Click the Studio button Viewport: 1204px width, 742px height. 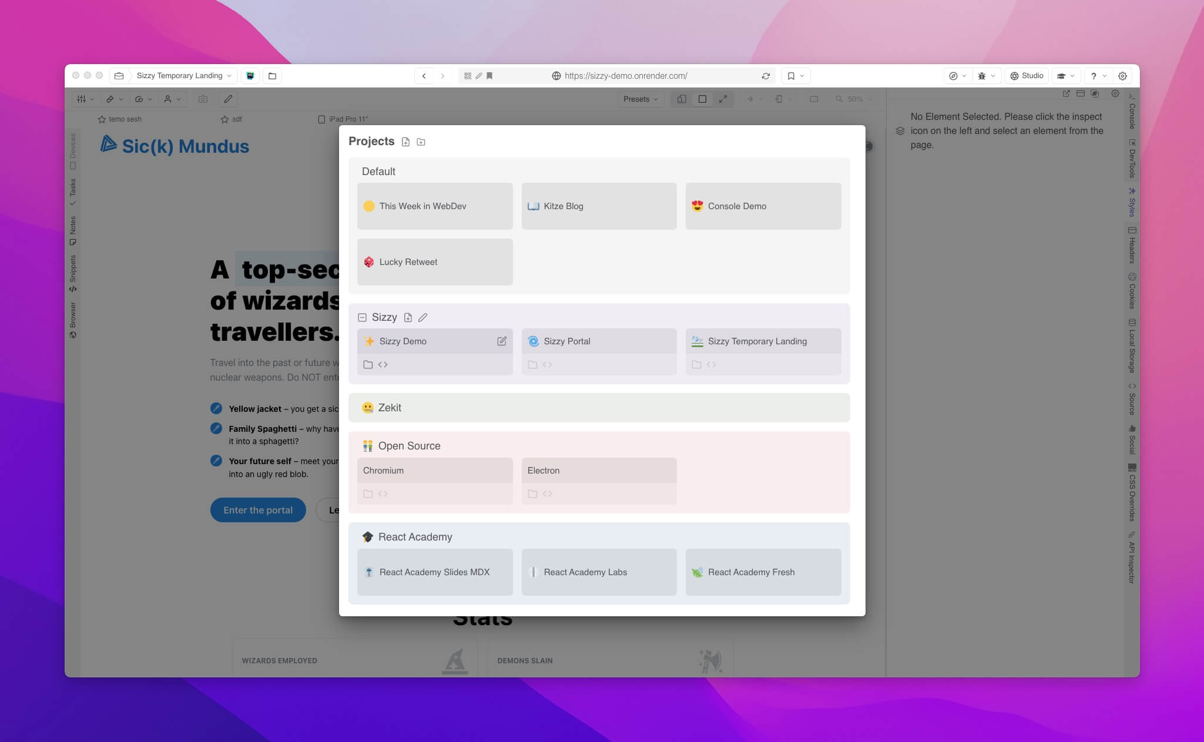1027,76
